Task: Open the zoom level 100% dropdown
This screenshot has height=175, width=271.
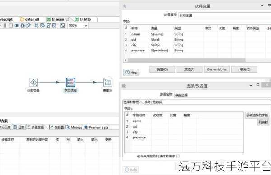Action: 86,26
